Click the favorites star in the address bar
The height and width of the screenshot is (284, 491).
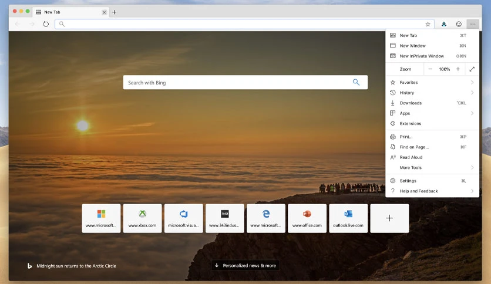coord(428,24)
